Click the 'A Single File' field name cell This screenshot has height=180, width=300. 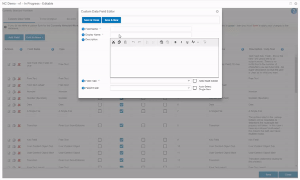tap(33, 111)
